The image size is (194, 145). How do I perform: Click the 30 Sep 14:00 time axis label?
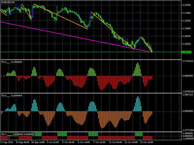[38, 142]
